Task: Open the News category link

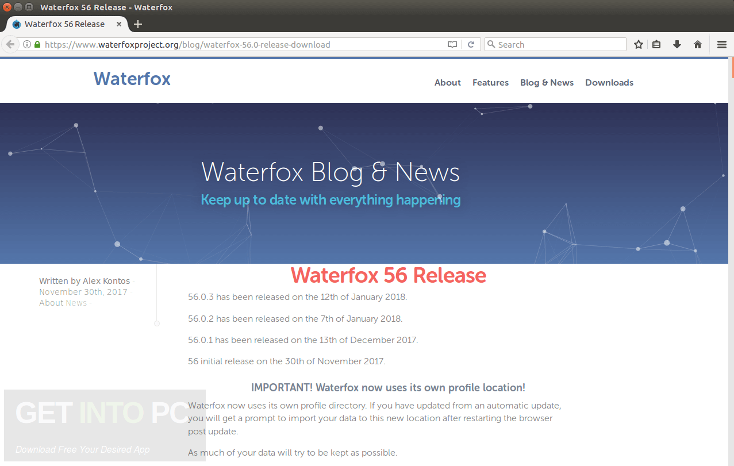Action: click(76, 303)
